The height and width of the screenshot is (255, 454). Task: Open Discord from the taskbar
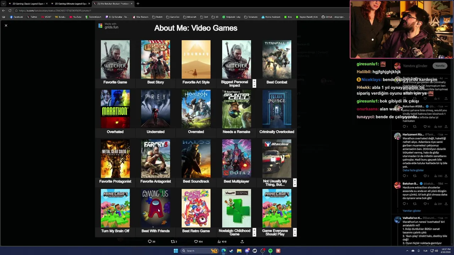[247, 251]
